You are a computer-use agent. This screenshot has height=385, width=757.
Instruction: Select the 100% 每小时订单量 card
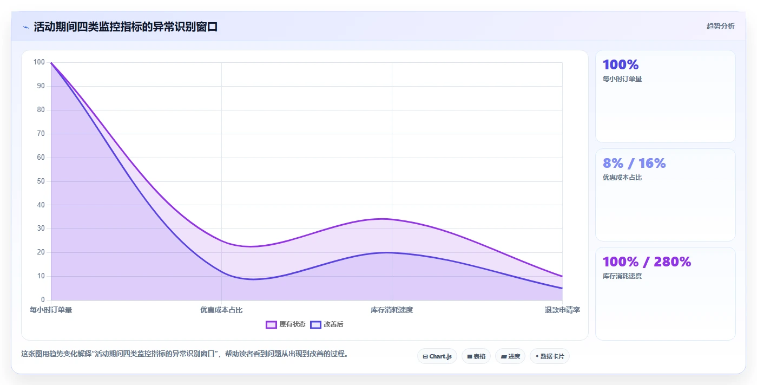coord(666,96)
